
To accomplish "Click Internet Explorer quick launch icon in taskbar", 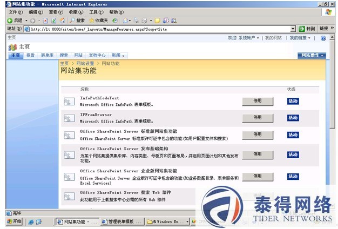I will 31,222.
